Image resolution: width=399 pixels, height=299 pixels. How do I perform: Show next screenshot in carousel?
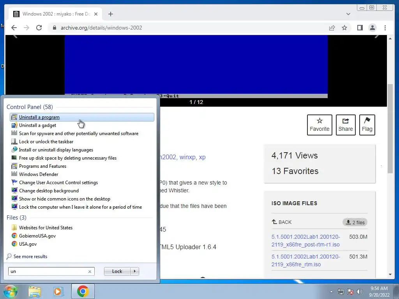tap(377, 36)
